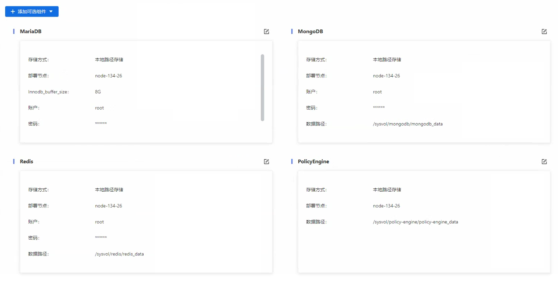Click the MariaDB 存储方式 label
This screenshot has width=558, height=282.
pyautogui.click(x=39, y=60)
